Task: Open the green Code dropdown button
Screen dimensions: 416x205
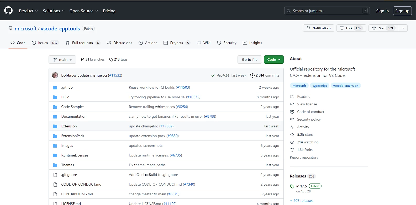Action: coord(273,60)
